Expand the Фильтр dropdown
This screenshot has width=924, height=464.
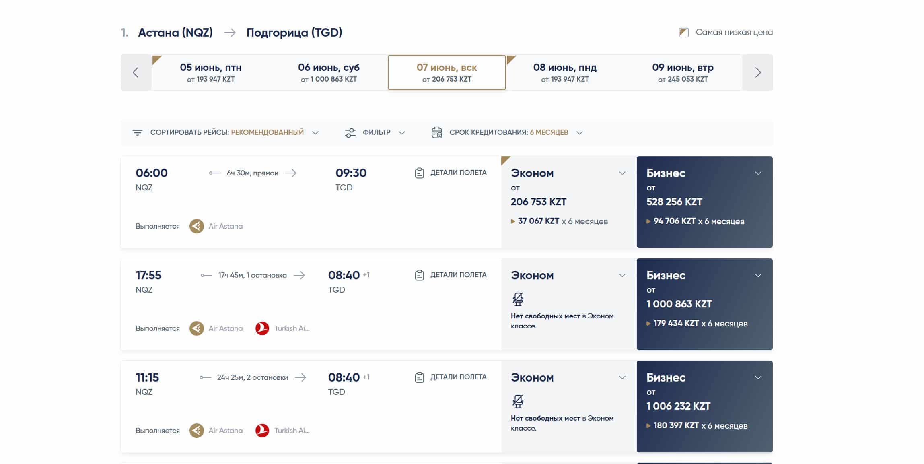401,132
